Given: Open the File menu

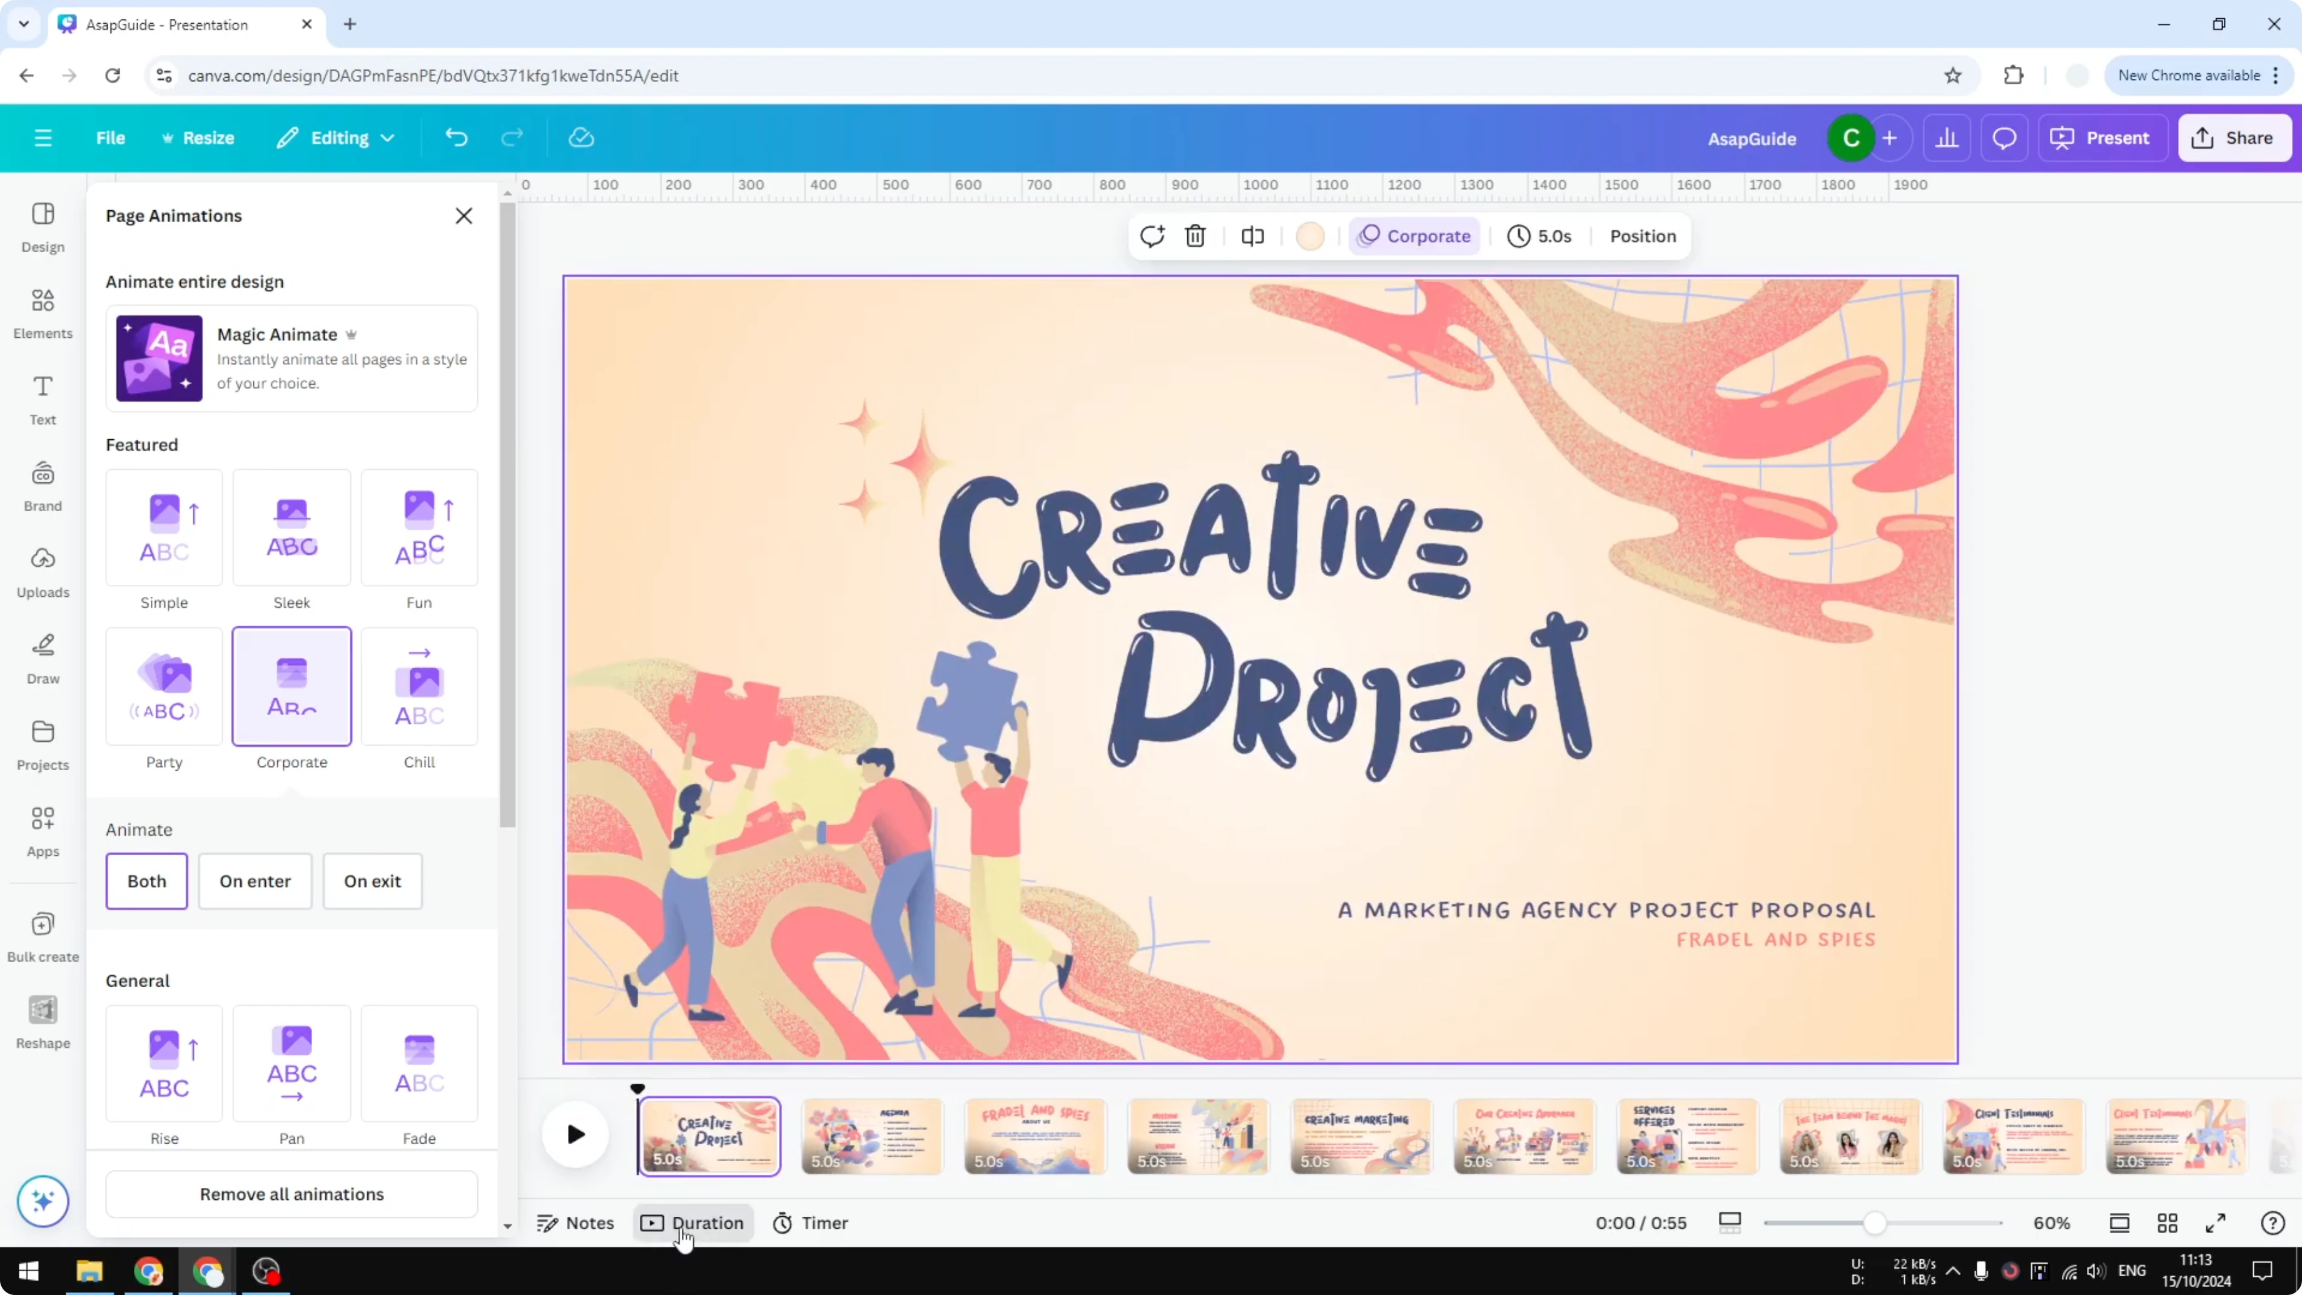Looking at the screenshot, I should coord(111,137).
